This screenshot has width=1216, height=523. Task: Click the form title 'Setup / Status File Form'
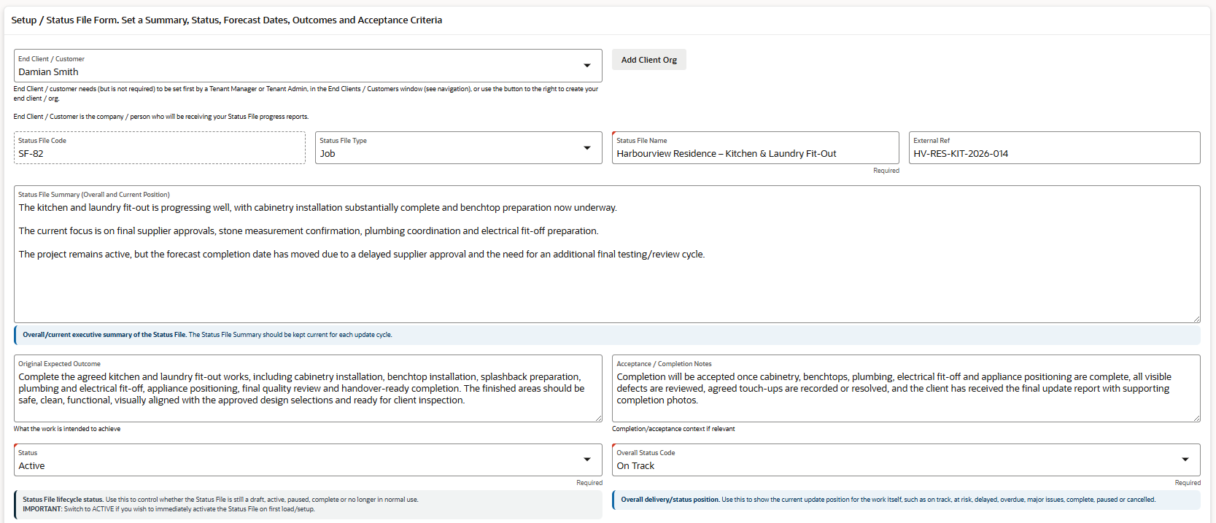tap(227, 20)
